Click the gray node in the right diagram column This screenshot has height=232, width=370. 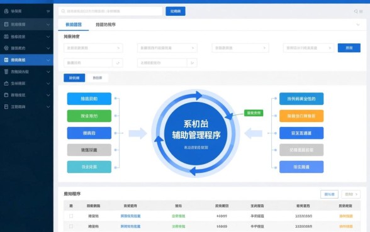(x=301, y=150)
